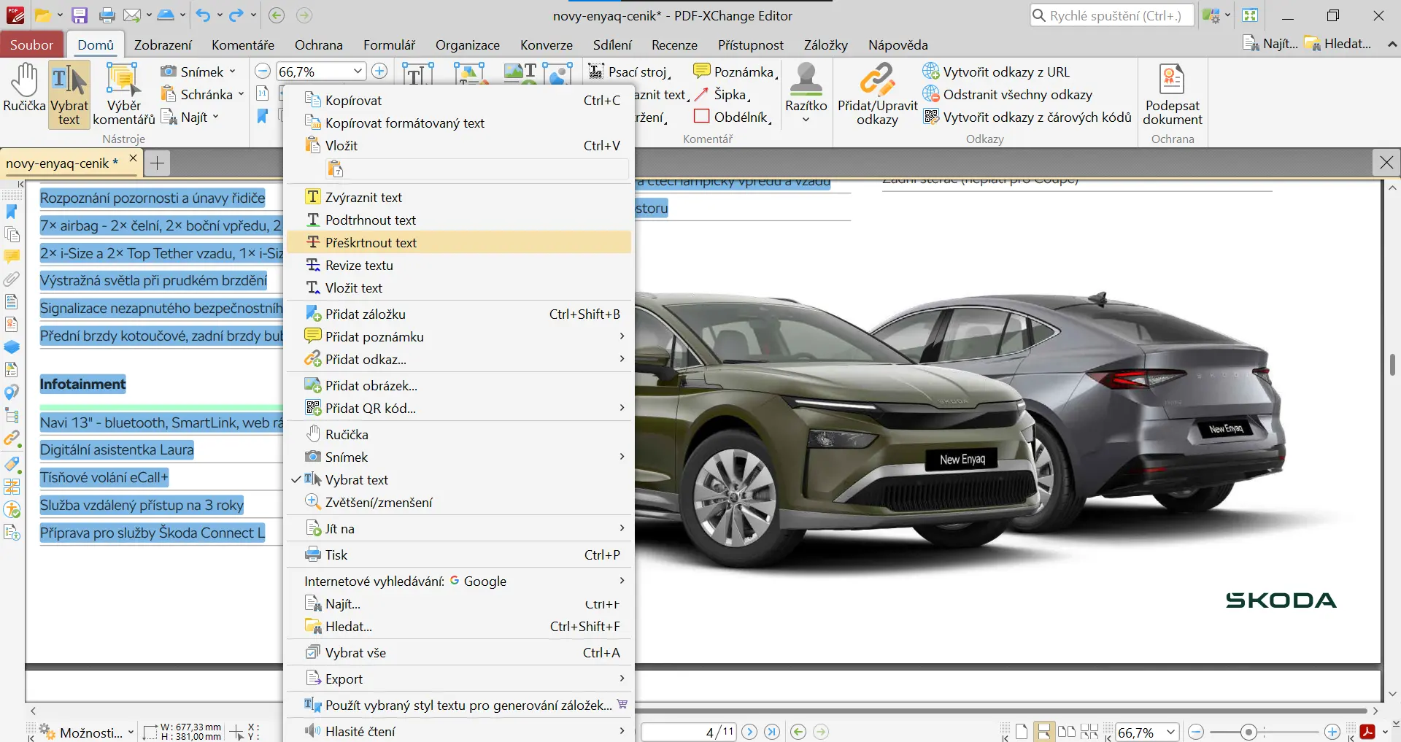
Task: Adjust the zoom slider handle in status bar
Action: tap(1248, 732)
